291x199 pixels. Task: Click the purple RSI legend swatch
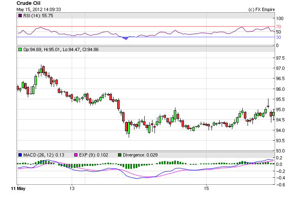20,16
